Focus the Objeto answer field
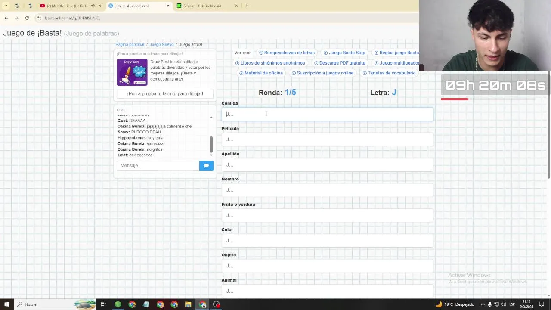The width and height of the screenshot is (551, 310). click(327, 266)
